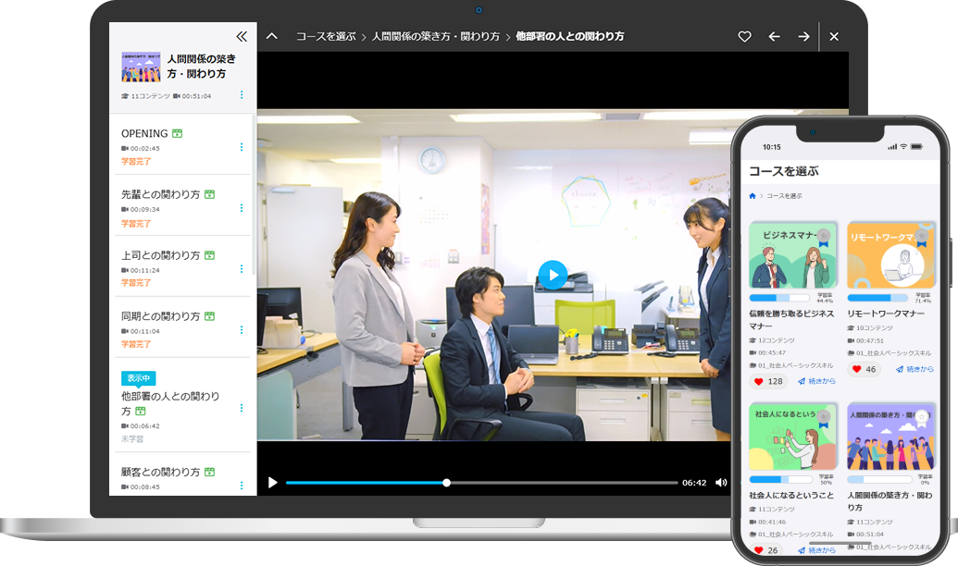
Task: Open three-dot menu for 先輩との関わり方
Action: pos(242,208)
